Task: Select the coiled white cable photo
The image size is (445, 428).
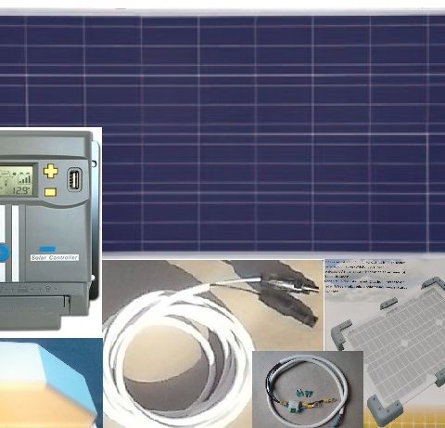Action: pos(213,344)
